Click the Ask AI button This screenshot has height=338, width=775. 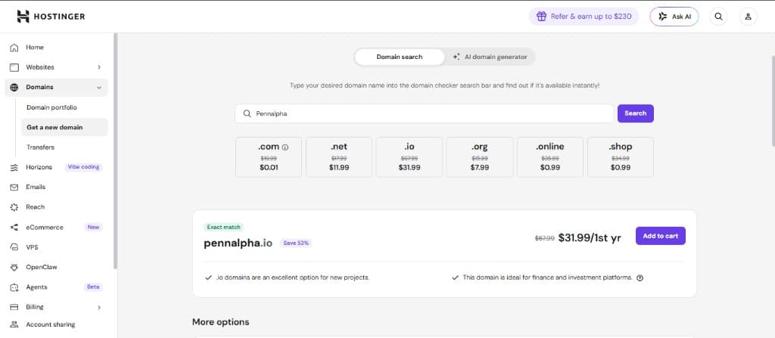[x=674, y=17]
